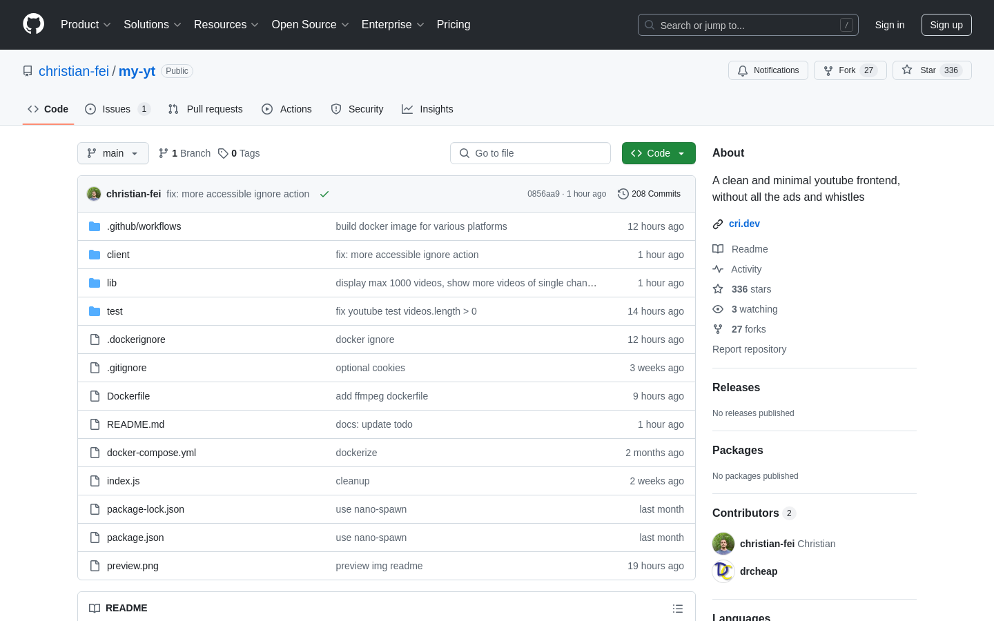Open the christian-fei owner link in breadcrumb
This screenshot has height=621, width=994.
[74, 71]
